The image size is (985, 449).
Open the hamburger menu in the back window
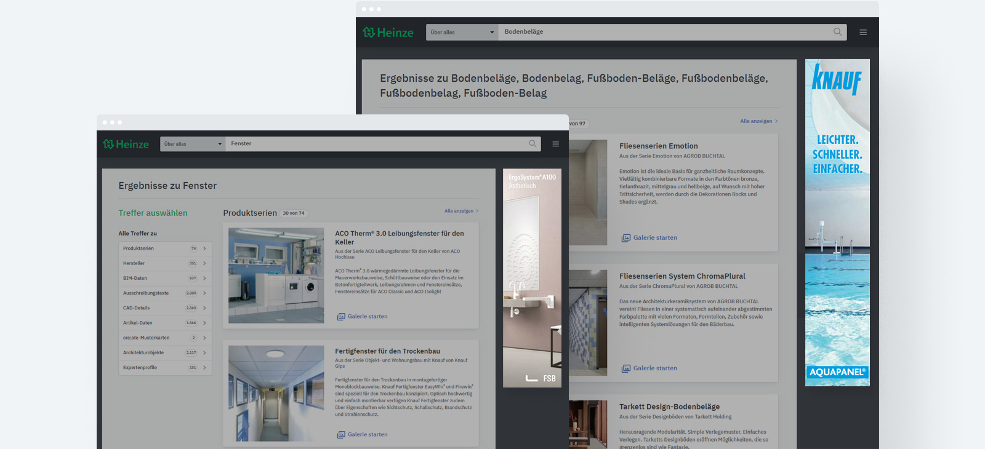click(x=863, y=32)
